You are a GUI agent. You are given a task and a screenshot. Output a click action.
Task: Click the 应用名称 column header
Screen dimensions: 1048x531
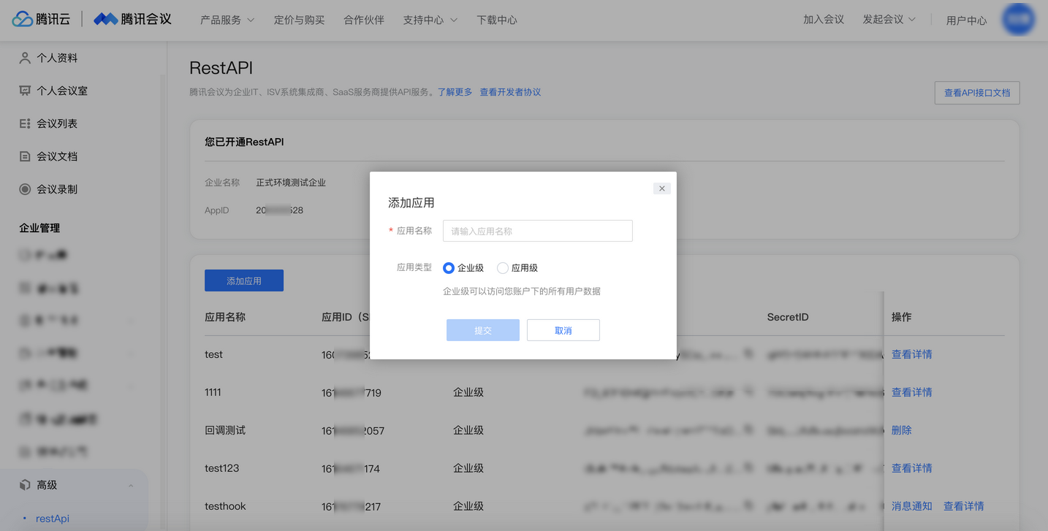point(225,317)
